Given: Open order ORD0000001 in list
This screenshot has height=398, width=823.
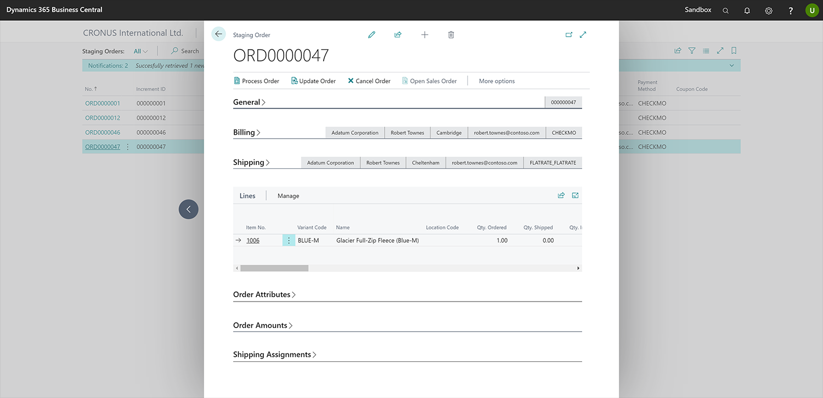Looking at the screenshot, I should [103, 103].
